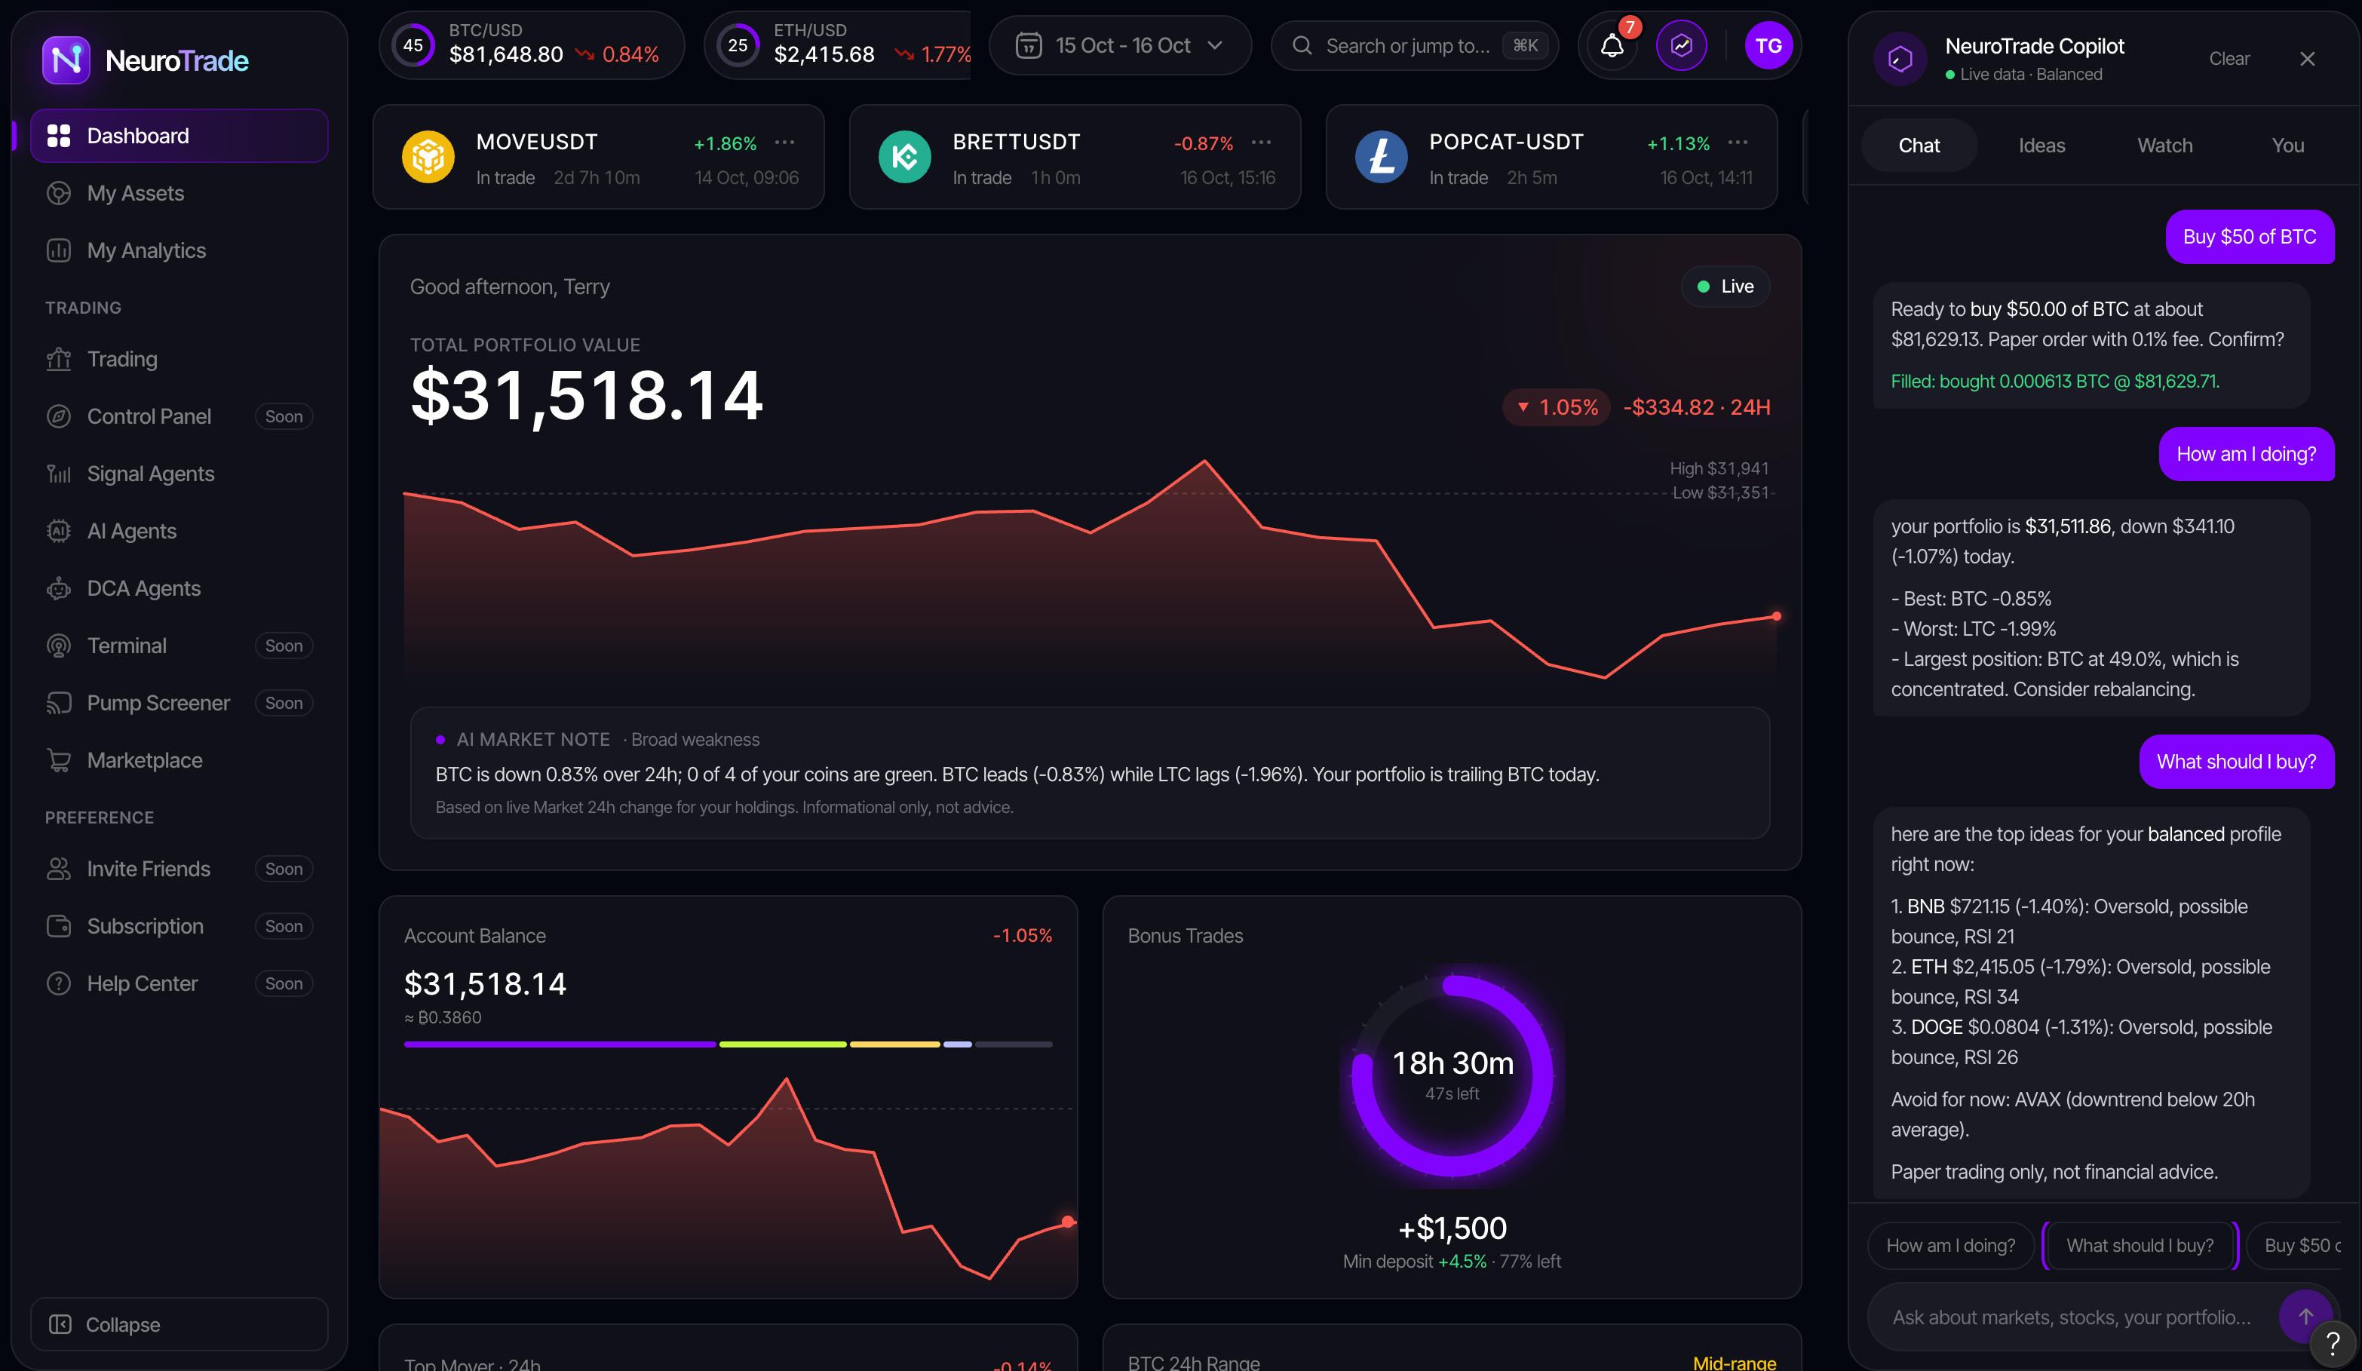2362x1371 pixels.
Task: Click the Control Panel sidebar icon
Action: (x=59, y=416)
